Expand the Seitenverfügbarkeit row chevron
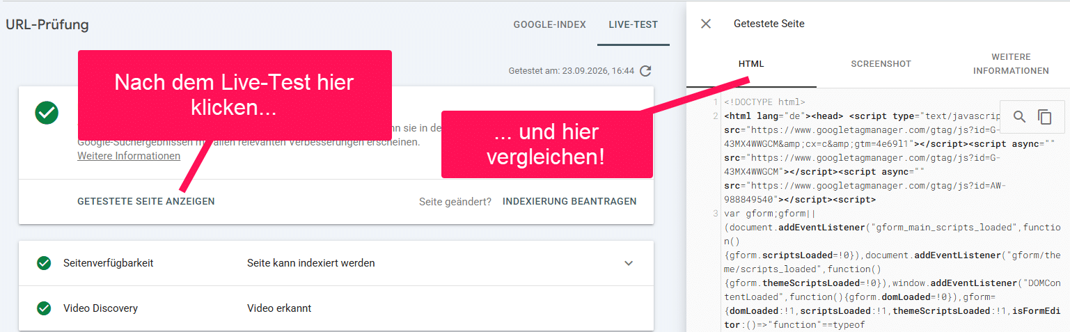The width and height of the screenshot is (1070, 332). tap(629, 263)
